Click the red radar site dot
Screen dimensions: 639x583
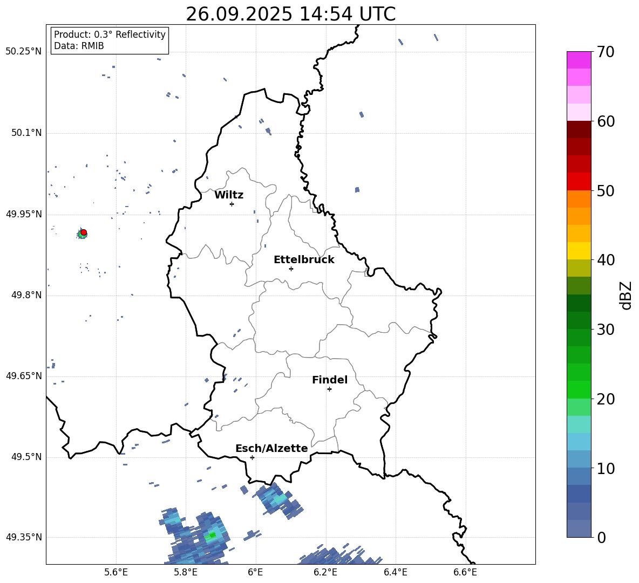tap(84, 232)
